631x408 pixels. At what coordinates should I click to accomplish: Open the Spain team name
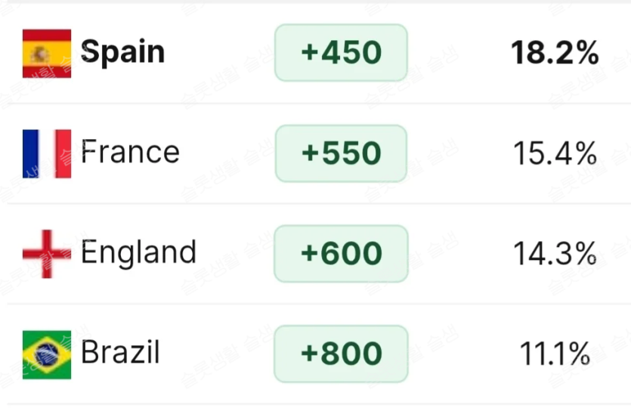122,53
